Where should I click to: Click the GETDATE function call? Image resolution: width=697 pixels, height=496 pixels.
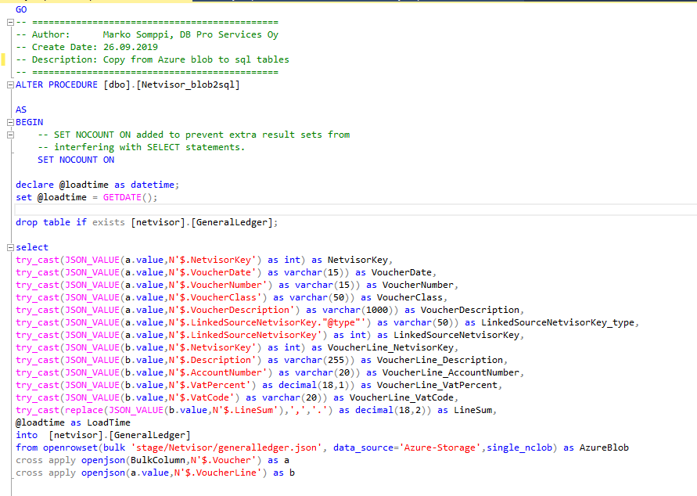click(x=128, y=197)
